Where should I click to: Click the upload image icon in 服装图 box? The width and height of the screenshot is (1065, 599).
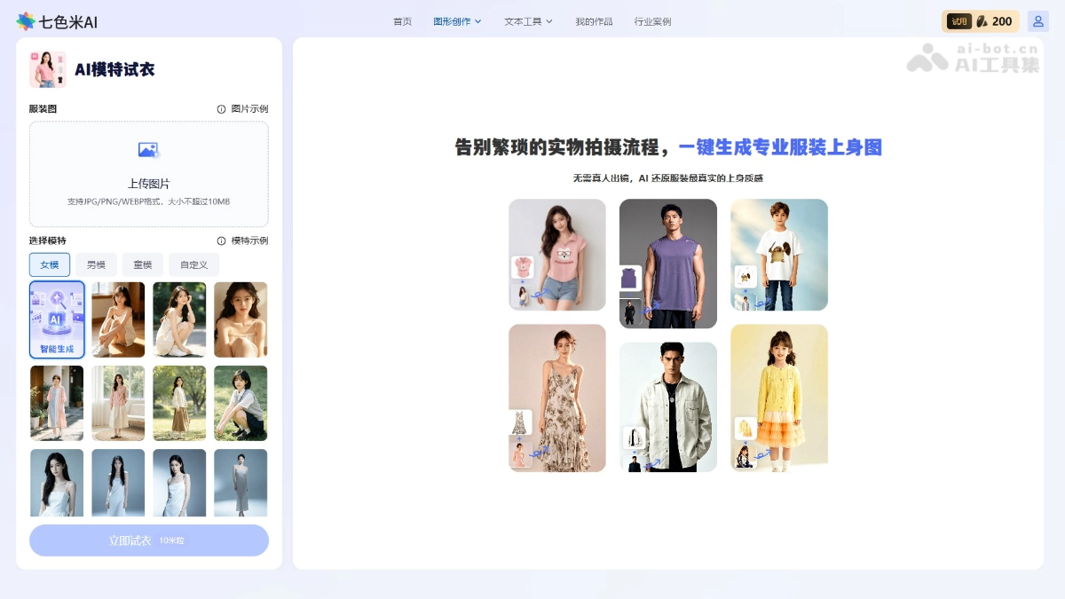click(x=148, y=150)
